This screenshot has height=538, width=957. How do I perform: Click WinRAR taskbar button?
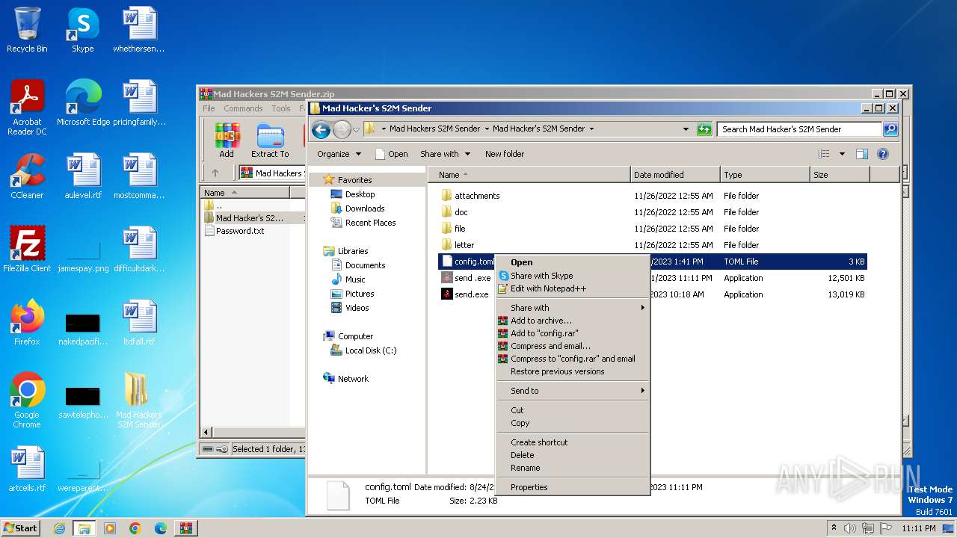[x=185, y=528]
